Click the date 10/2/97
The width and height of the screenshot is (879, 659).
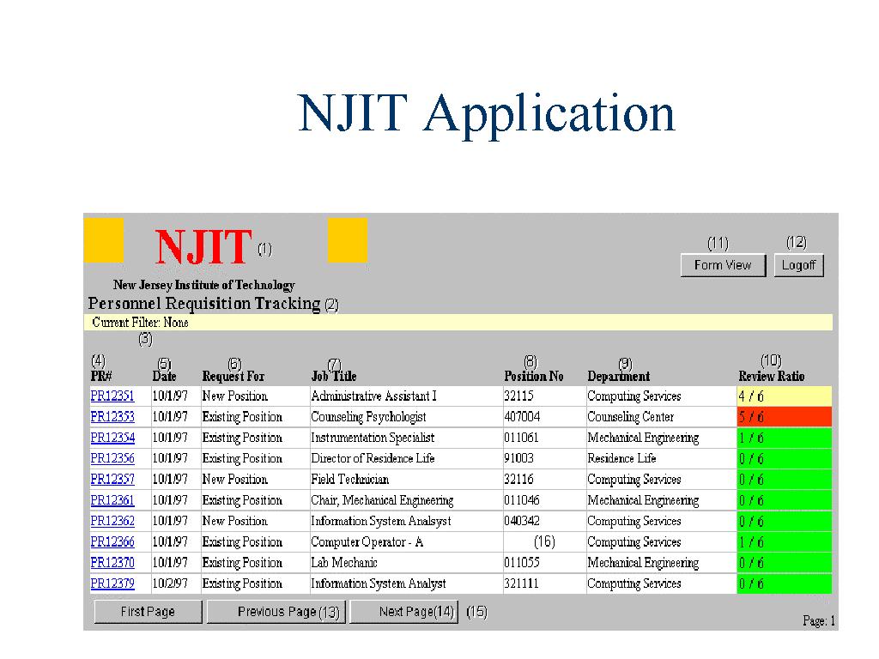click(170, 583)
